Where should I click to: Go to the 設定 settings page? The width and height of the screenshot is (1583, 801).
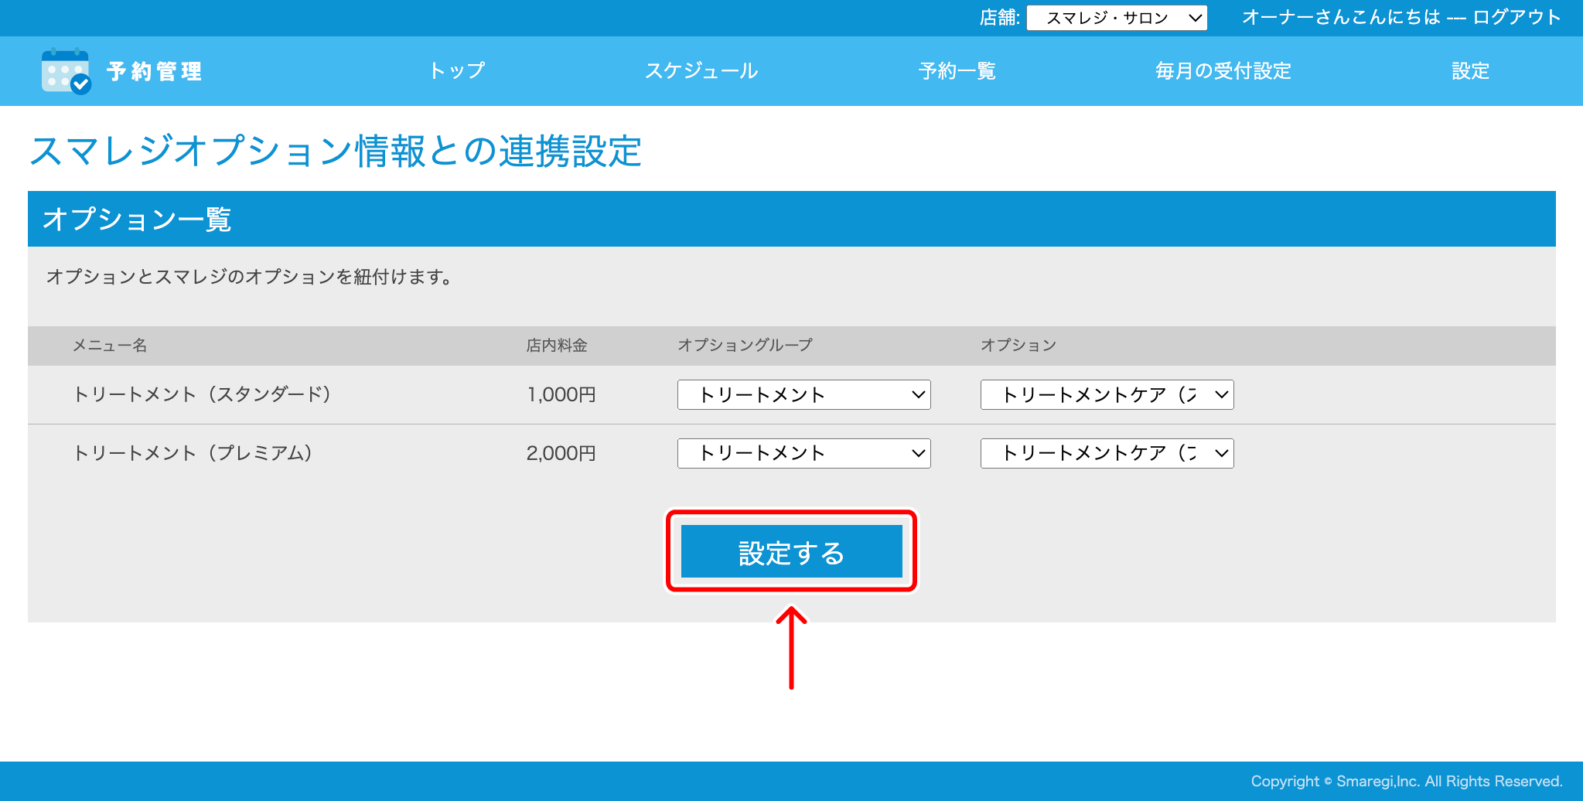1469,71
